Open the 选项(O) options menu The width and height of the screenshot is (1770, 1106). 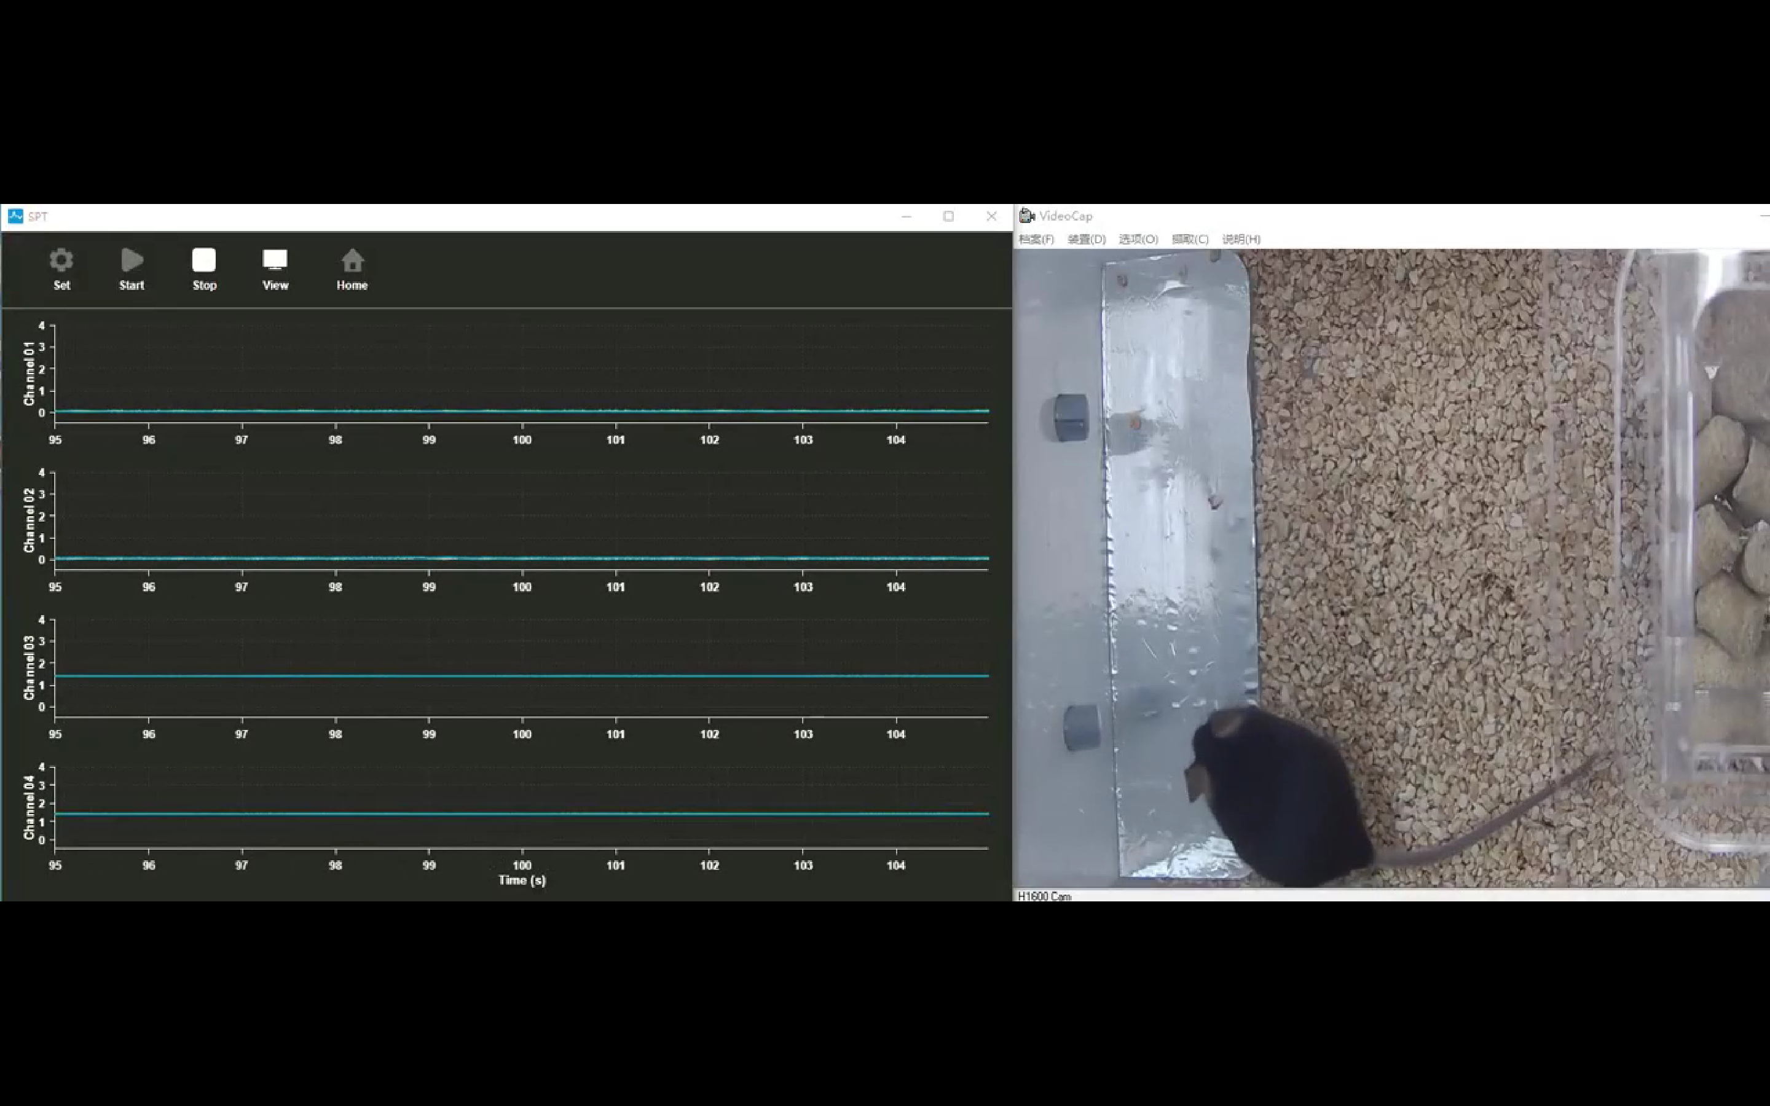click(1138, 239)
